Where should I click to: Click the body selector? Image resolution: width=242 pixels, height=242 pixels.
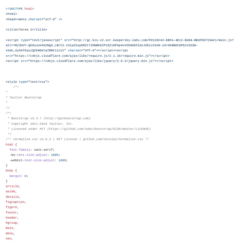click(x=9, y=171)
